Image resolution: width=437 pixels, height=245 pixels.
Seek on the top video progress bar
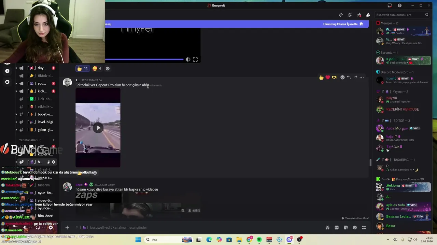coord(144,60)
